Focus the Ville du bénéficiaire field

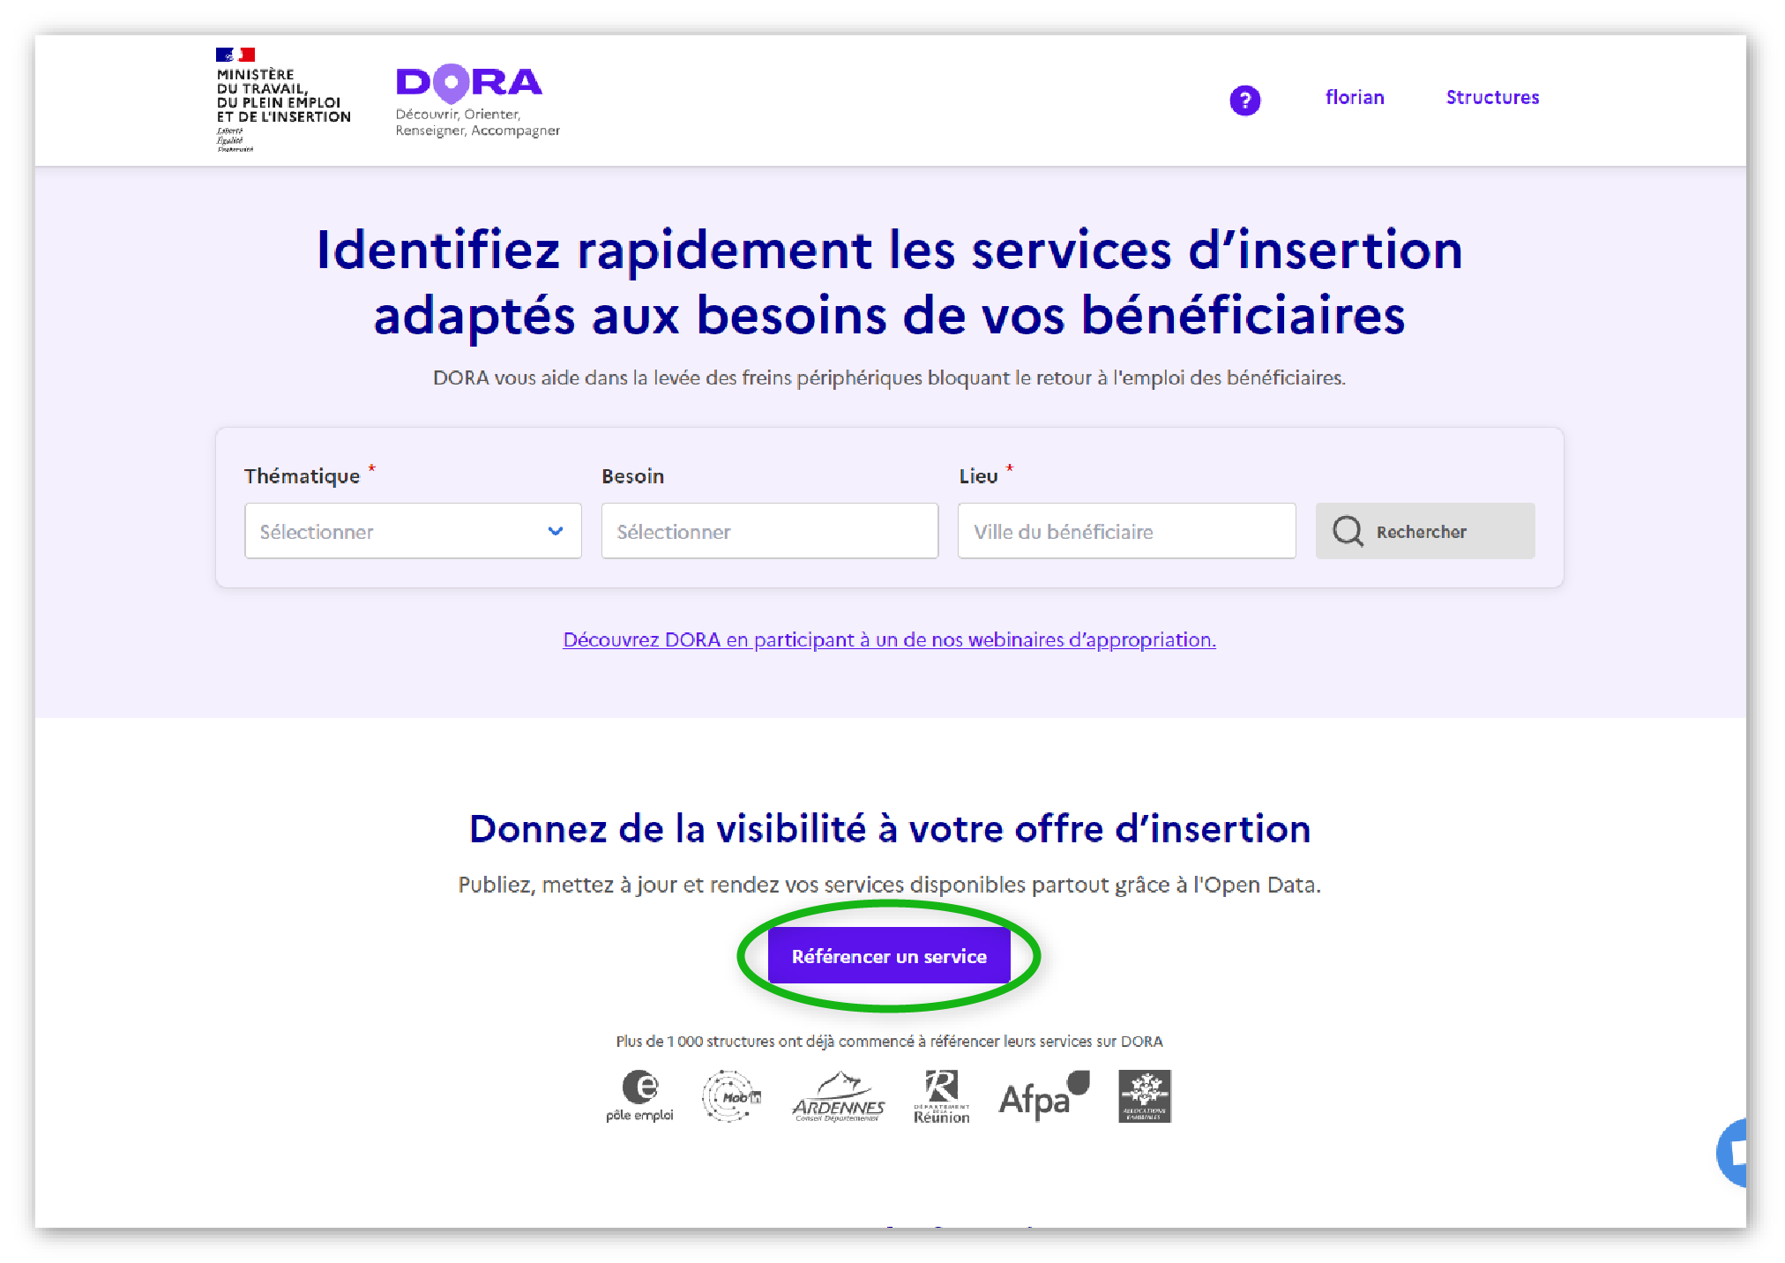point(1126,531)
